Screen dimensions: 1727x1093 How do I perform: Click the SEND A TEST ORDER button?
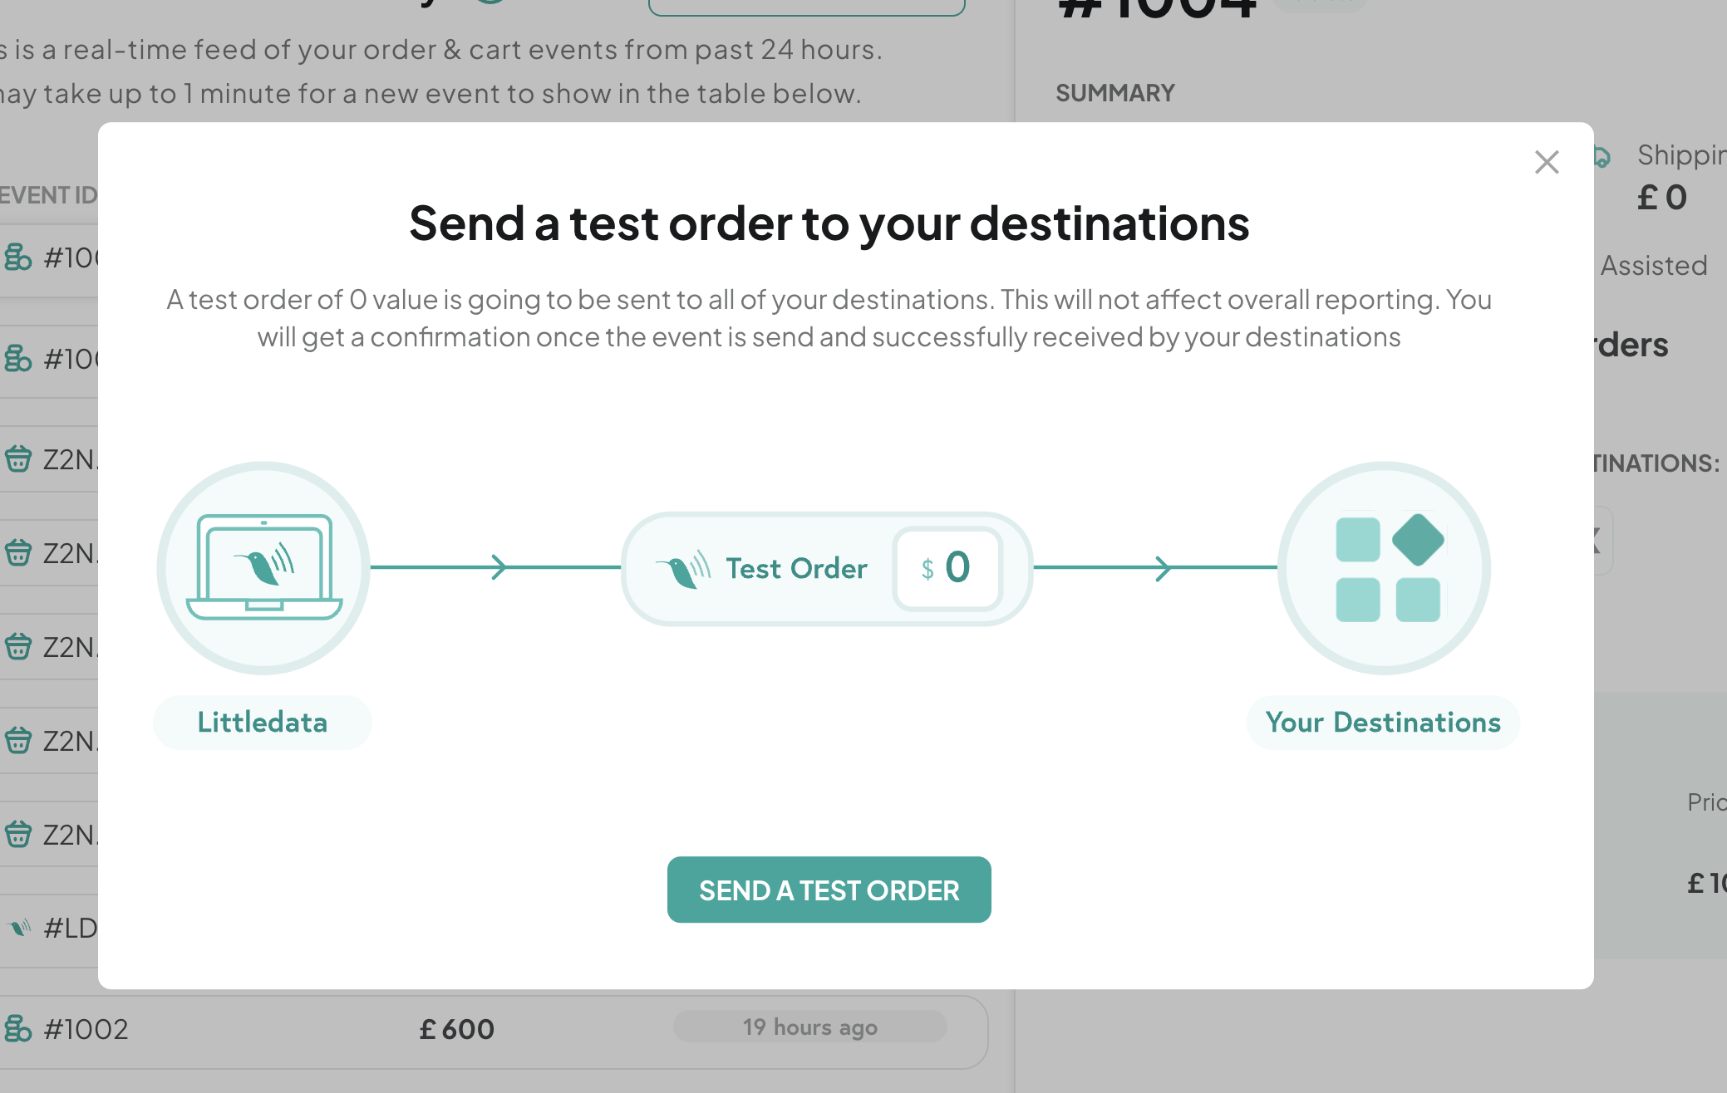(829, 890)
